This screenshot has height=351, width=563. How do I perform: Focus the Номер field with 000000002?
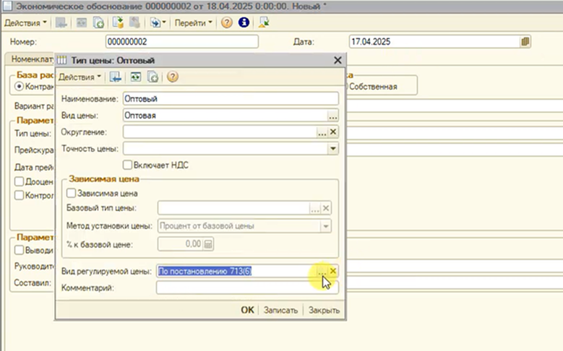point(182,42)
